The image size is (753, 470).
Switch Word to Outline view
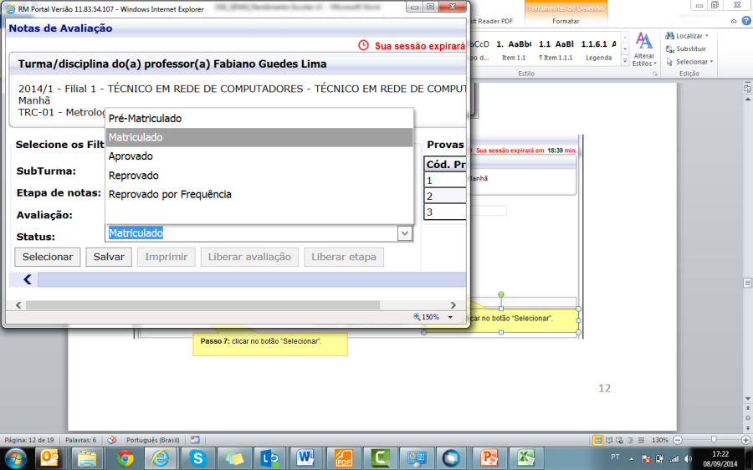630,440
